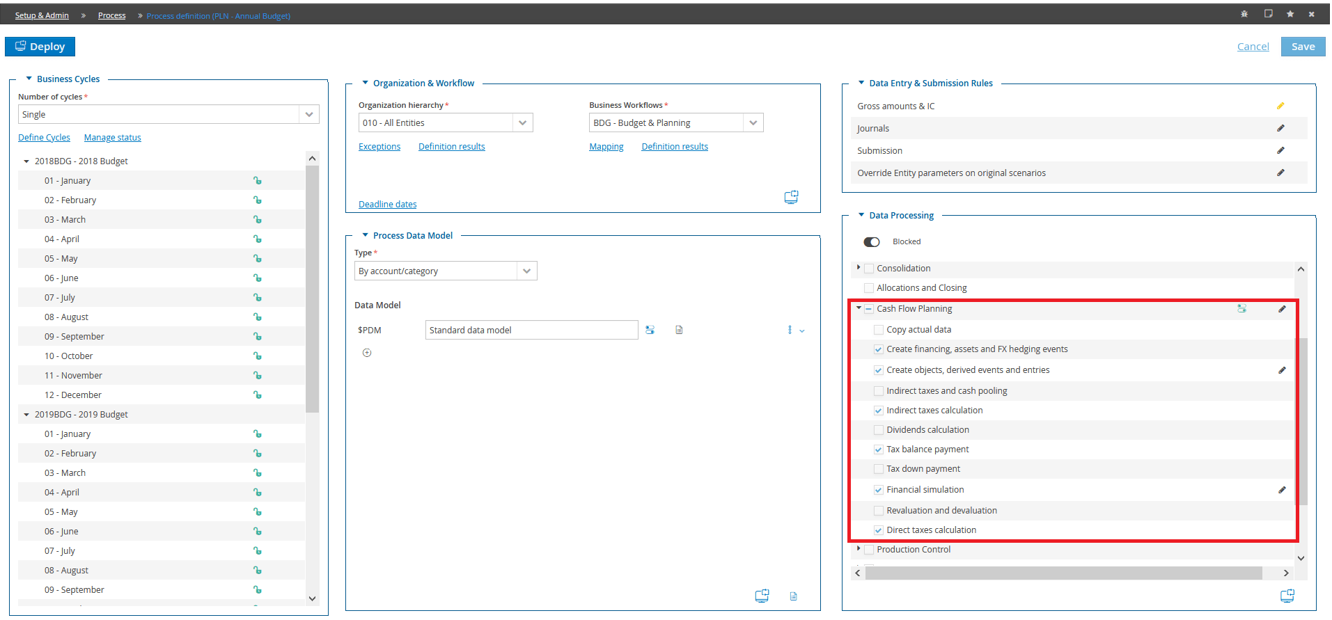1332x620 pixels.
Task: Click favorite star icon in top bar
Action: [1290, 14]
